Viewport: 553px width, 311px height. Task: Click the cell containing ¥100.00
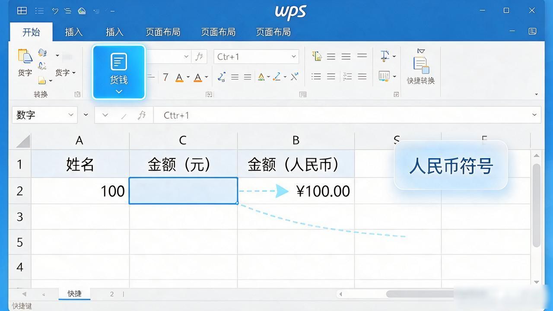point(296,191)
